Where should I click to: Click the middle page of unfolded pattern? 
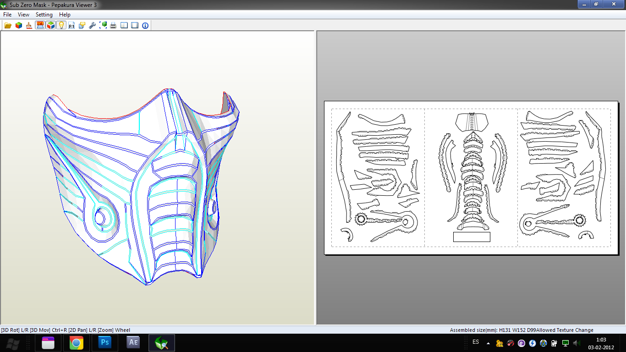pyautogui.click(x=471, y=178)
